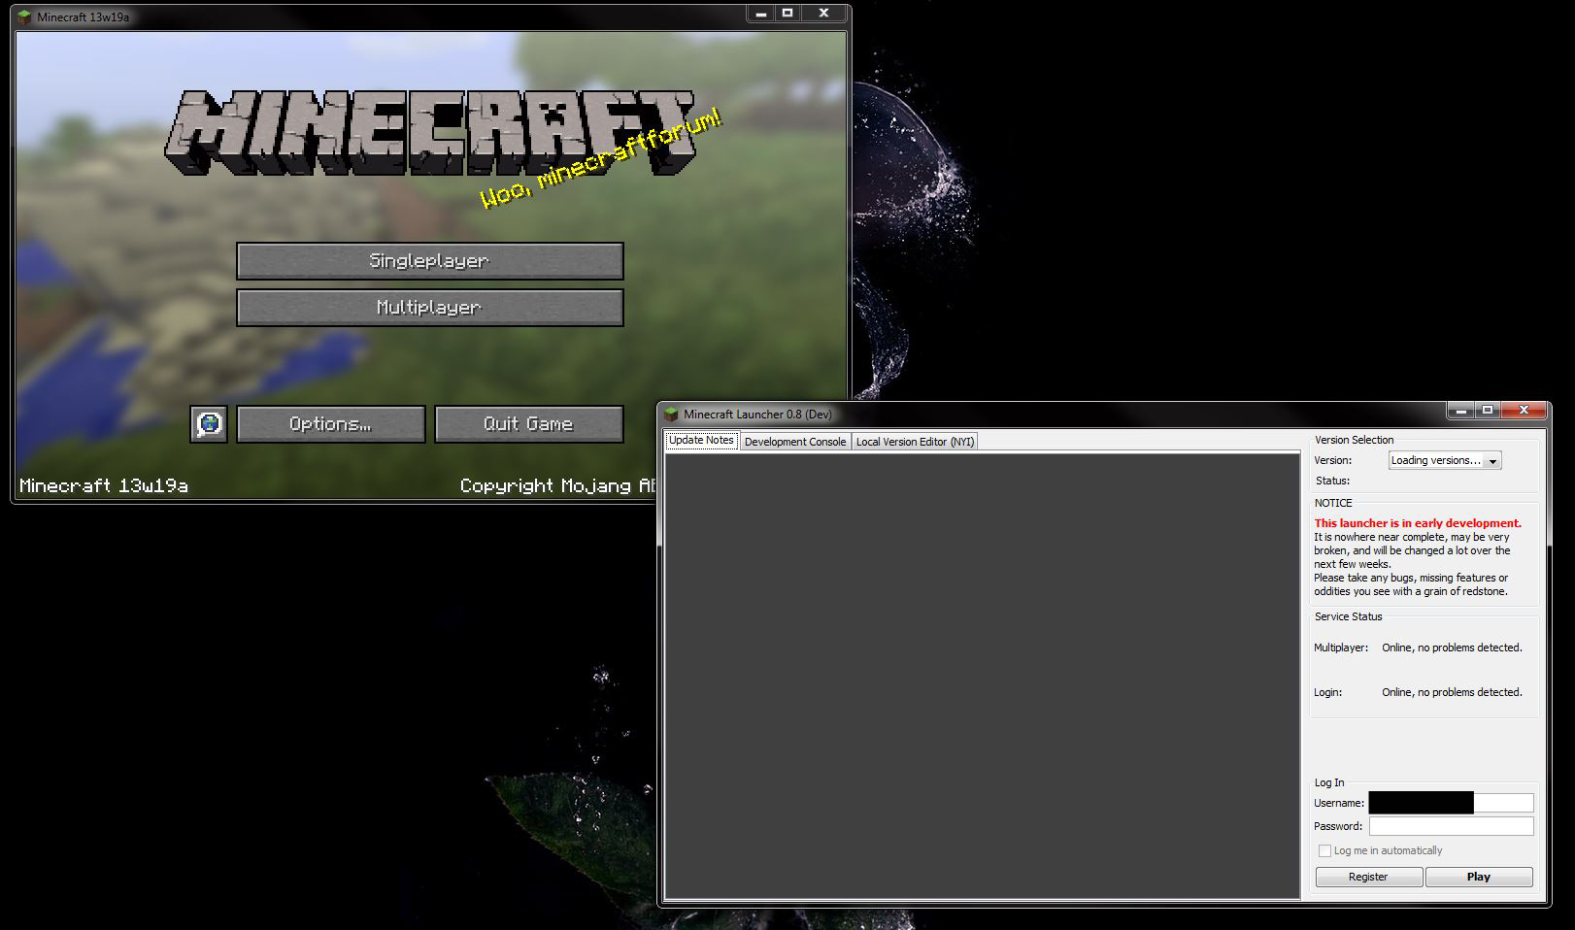The width and height of the screenshot is (1575, 930).
Task: Open the Multiplayer menu
Action: tap(429, 308)
